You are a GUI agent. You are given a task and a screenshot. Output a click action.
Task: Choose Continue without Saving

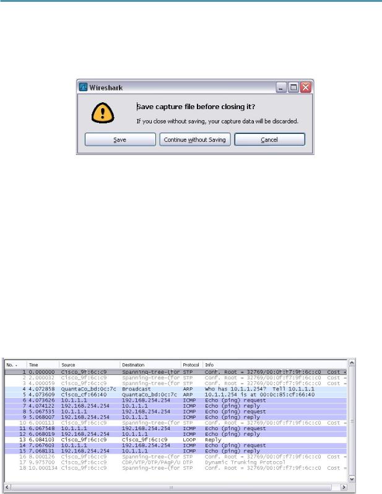pos(195,139)
